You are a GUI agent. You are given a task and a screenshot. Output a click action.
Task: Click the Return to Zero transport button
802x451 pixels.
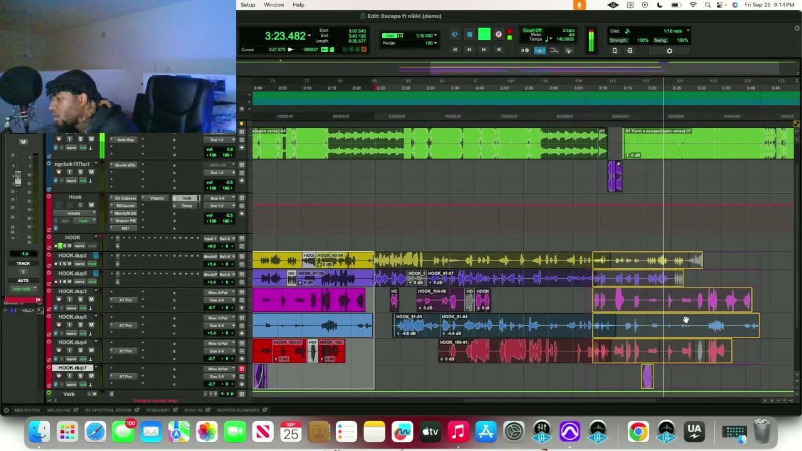tap(455, 50)
